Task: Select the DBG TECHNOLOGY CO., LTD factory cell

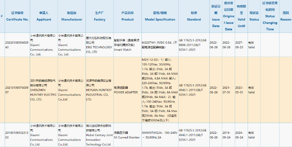Action: [x=99, y=45]
